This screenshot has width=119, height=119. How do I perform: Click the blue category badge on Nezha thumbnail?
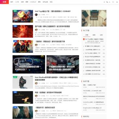[x=15, y=26]
